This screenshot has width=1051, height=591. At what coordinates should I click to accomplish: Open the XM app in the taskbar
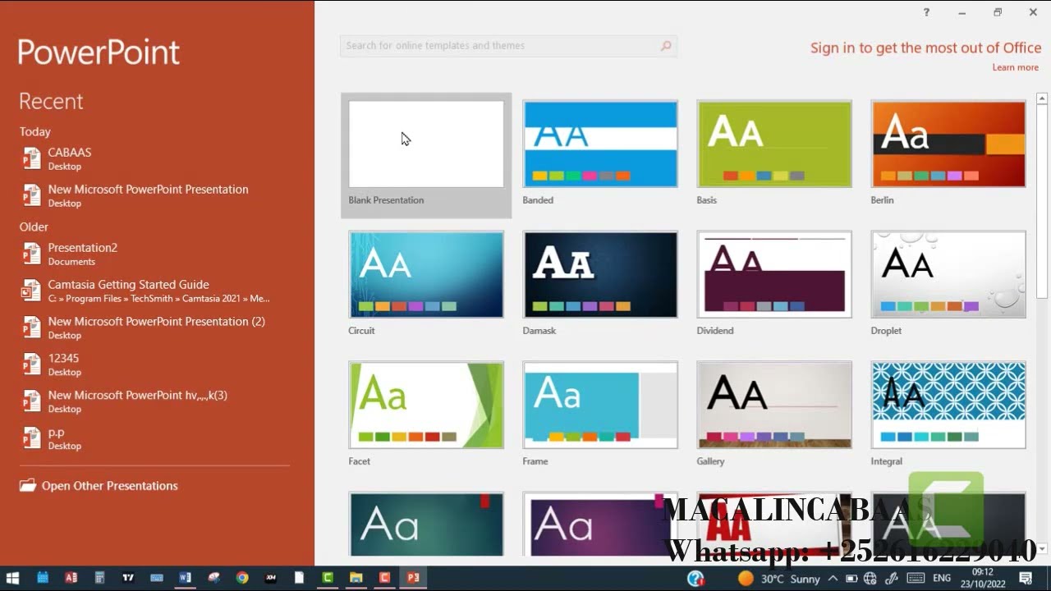click(x=271, y=578)
